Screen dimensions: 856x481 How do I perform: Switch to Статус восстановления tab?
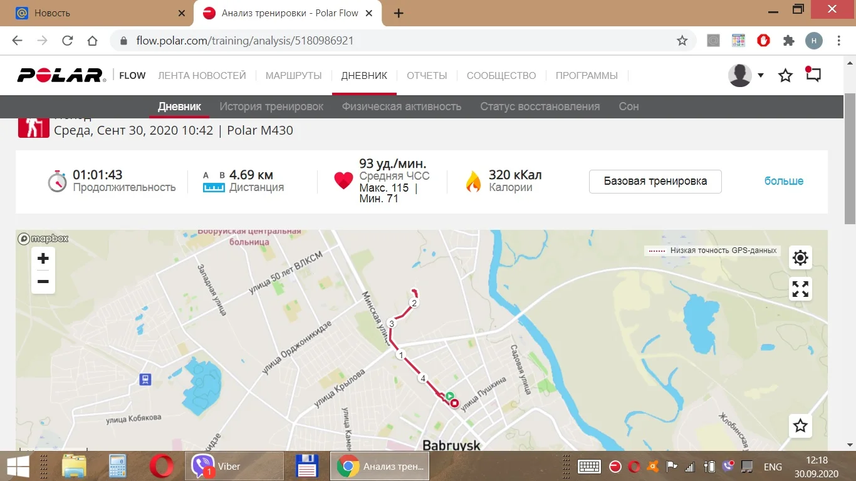[540, 106]
